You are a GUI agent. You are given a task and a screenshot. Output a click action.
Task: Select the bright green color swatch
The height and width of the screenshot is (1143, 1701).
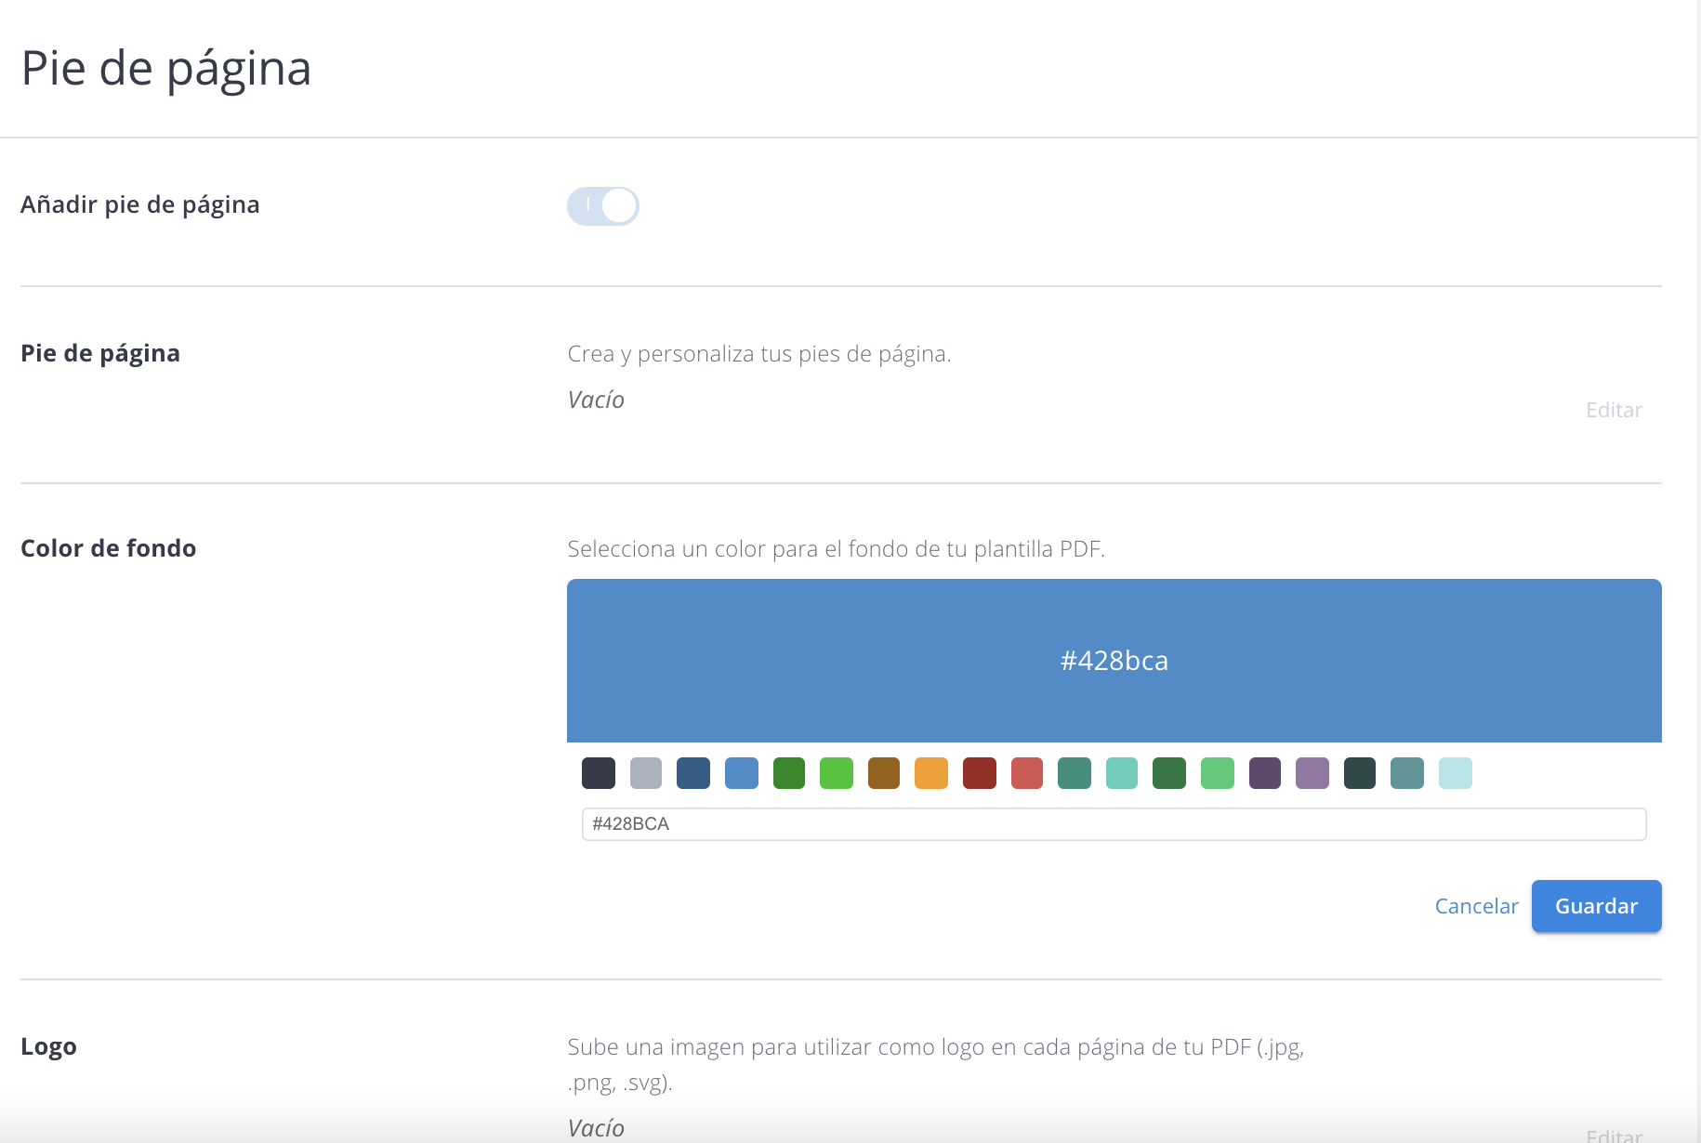837,772
